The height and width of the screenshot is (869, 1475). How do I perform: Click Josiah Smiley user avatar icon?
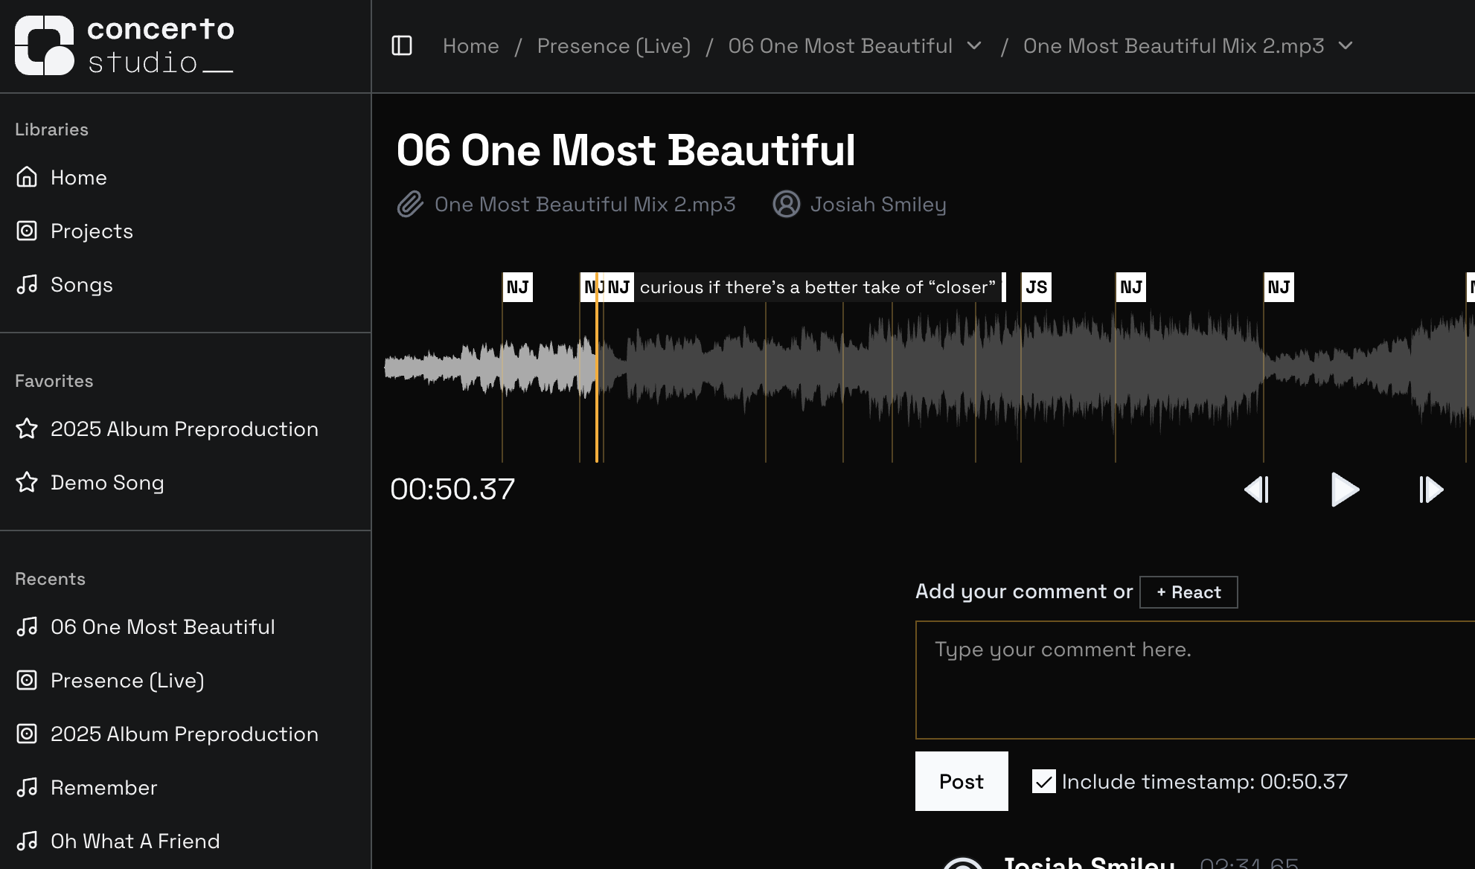[x=786, y=204]
